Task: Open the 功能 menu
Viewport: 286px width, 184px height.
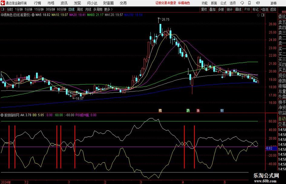Action: (x=205, y=3)
